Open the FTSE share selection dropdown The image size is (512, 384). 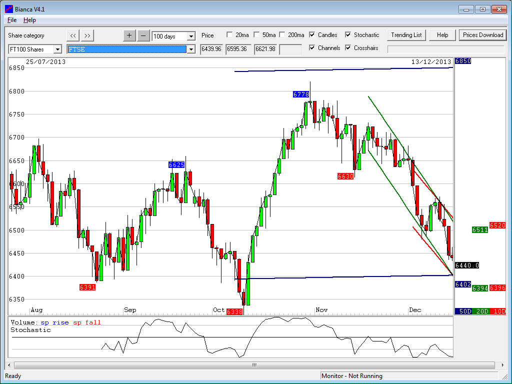pyautogui.click(x=190, y=49)
